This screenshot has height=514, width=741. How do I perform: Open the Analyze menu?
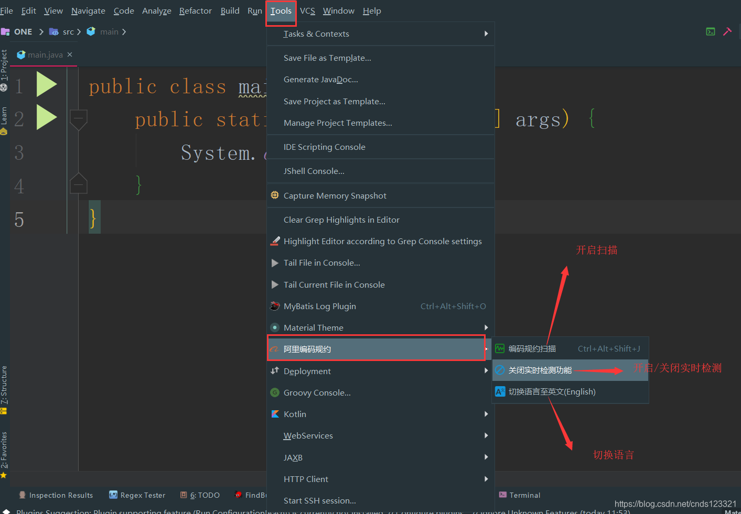(x=157, y=10)
